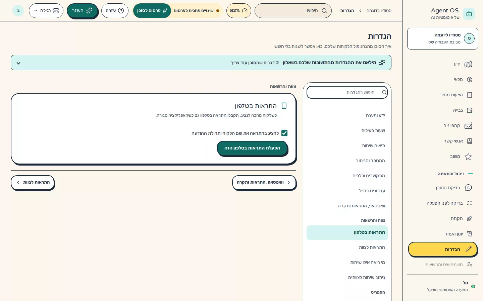The height and width of the screenshot is (301, 483).
Task: Select the התראות לצוות settings item
Action: (x=347, y=247)
